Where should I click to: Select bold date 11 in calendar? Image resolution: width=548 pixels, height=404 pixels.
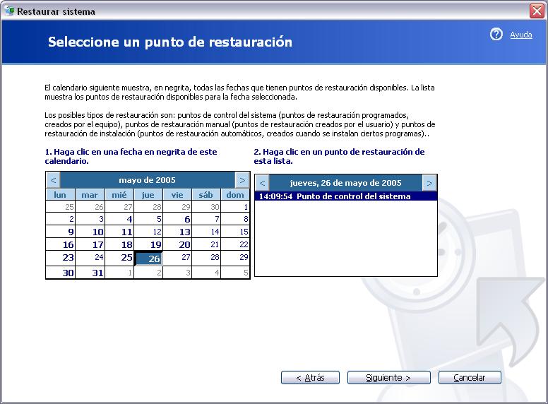(x=119, y=232)
